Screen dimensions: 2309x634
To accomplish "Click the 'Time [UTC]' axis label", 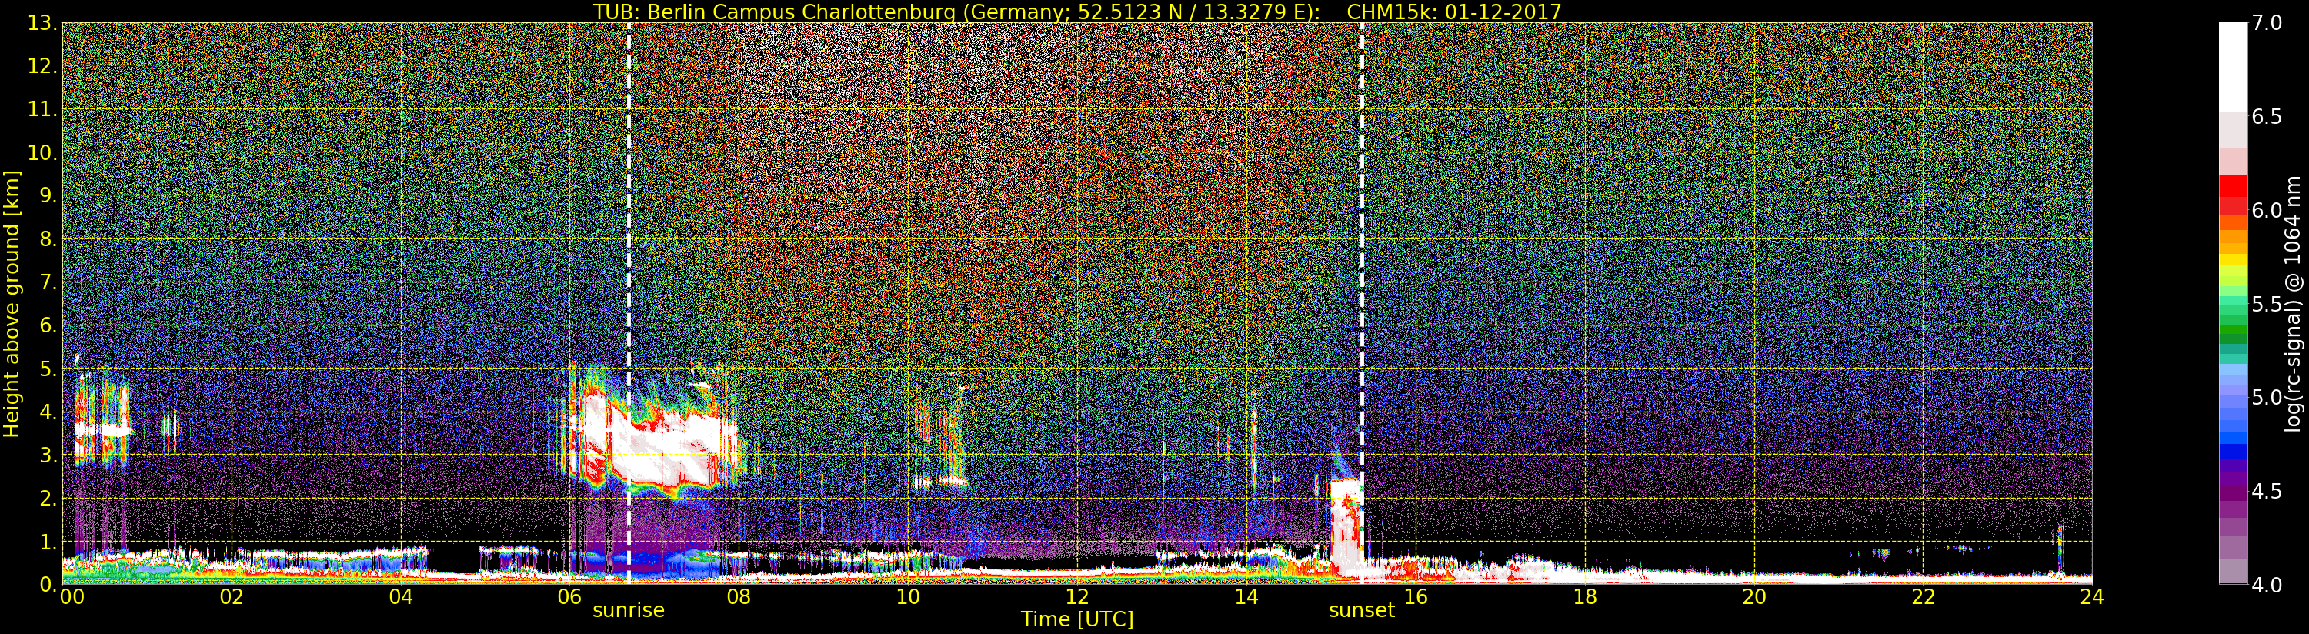I will (x=1077, y=619).
